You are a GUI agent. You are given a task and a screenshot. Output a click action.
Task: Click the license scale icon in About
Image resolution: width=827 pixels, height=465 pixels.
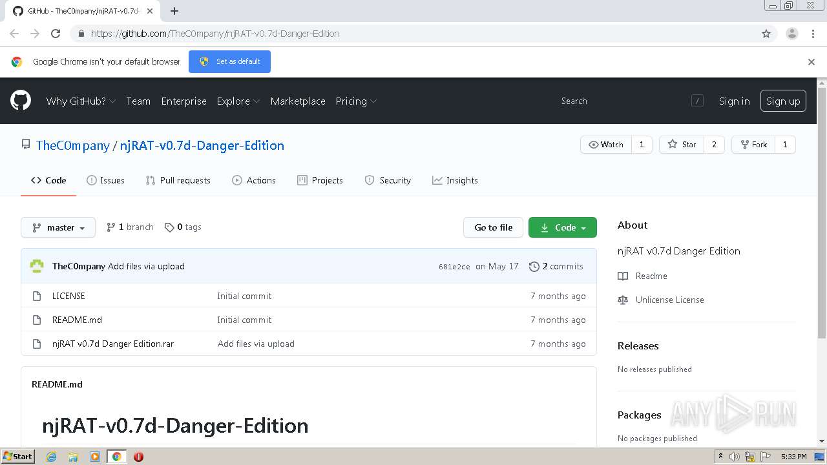pos(623,300)
